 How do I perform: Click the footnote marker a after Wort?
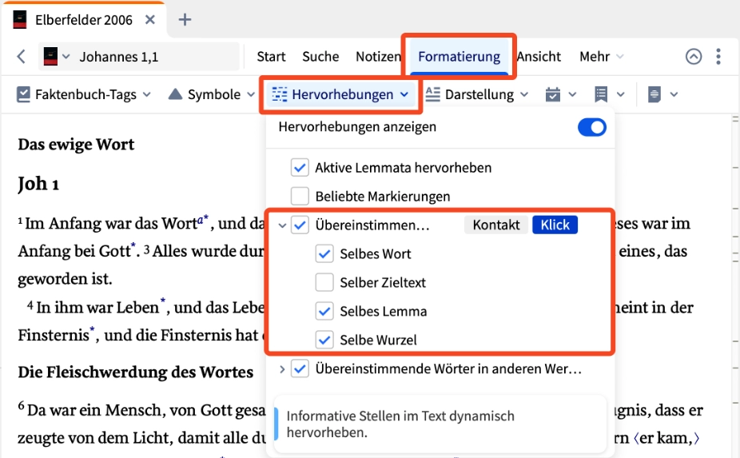(x=201, y=219)
